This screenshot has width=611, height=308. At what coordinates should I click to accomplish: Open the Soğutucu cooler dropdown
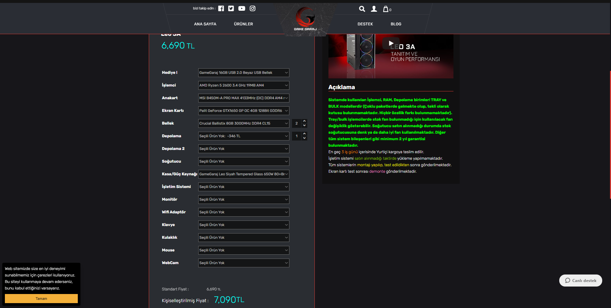click(x=244, y=162)
